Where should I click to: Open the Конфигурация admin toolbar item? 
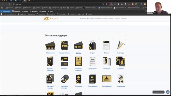(x=61, y=14)
